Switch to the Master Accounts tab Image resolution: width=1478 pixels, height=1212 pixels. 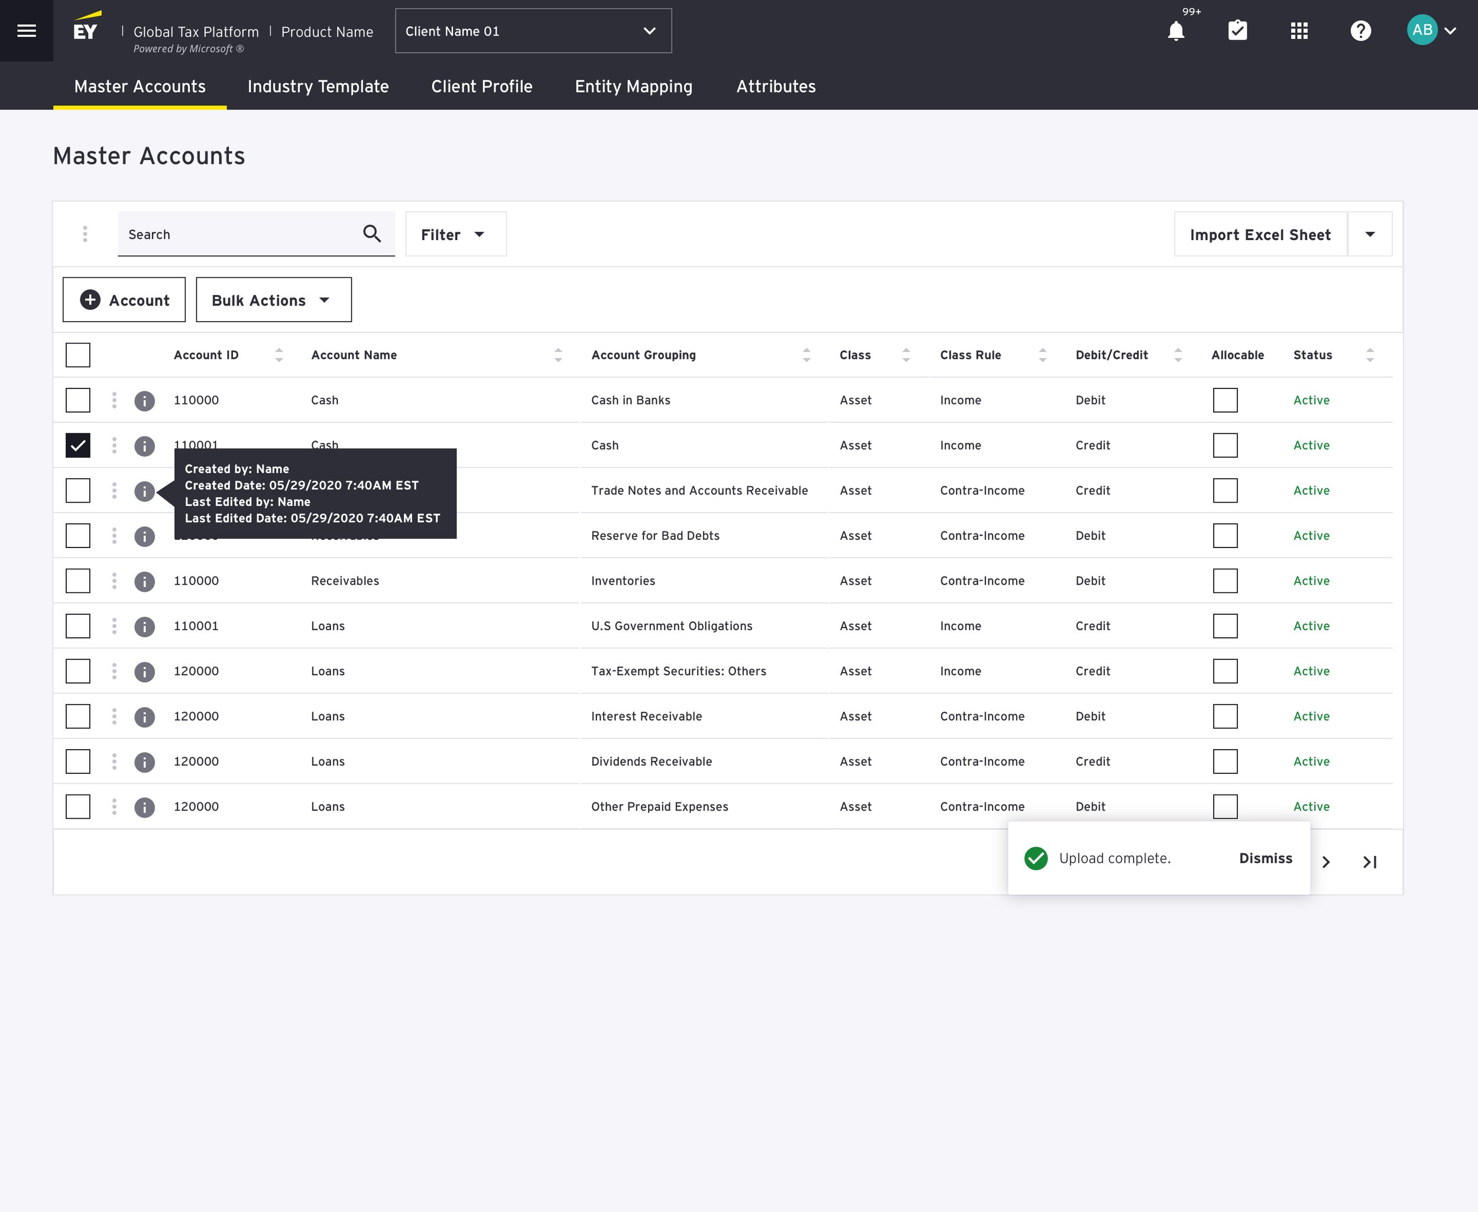pos(140,86)
